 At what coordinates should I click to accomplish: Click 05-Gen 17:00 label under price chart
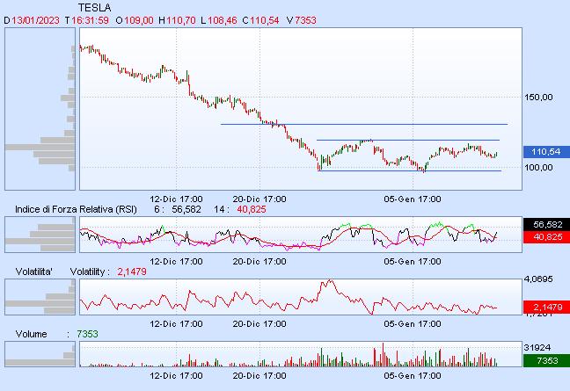(x=413, y=199)
